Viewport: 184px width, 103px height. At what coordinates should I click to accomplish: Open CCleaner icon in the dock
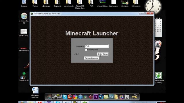70,97
